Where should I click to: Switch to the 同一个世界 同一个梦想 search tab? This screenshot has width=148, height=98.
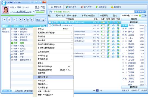click(66, 16)
